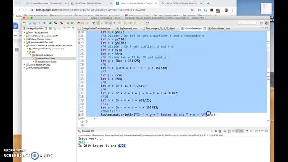Click the Console view tab
Screen dimensions: 288x162
pos(86,131)
